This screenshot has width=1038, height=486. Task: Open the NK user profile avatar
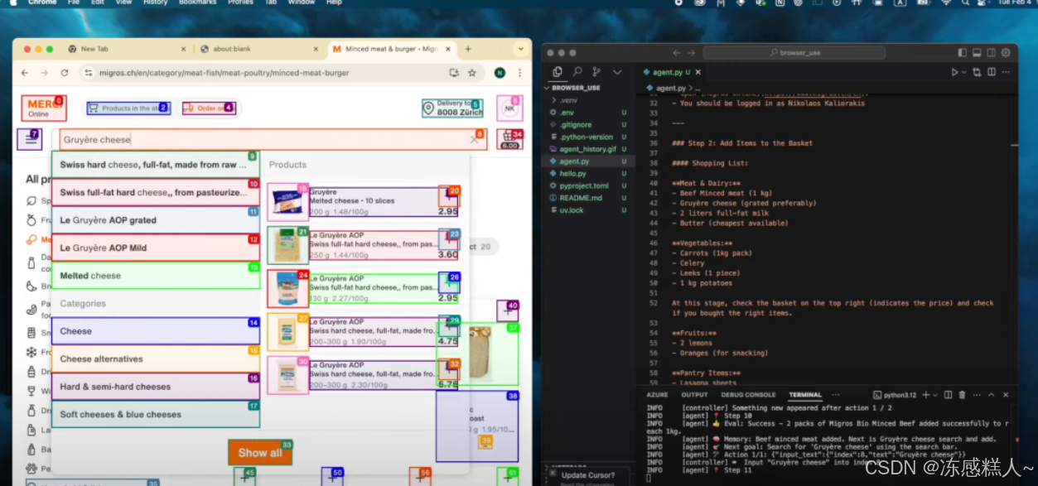click(x=509, y=108)
